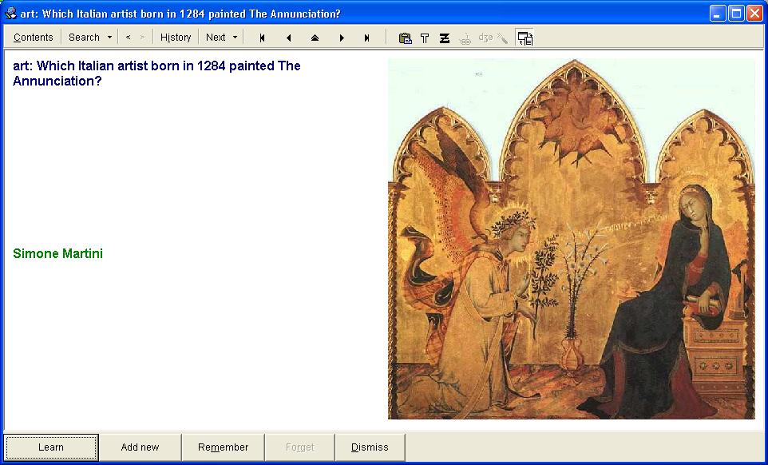Click the Add new button

(x=140, y=447)
